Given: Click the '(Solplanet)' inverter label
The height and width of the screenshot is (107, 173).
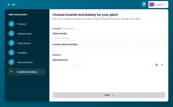Looking at the screenshot, I should point(68,29).
